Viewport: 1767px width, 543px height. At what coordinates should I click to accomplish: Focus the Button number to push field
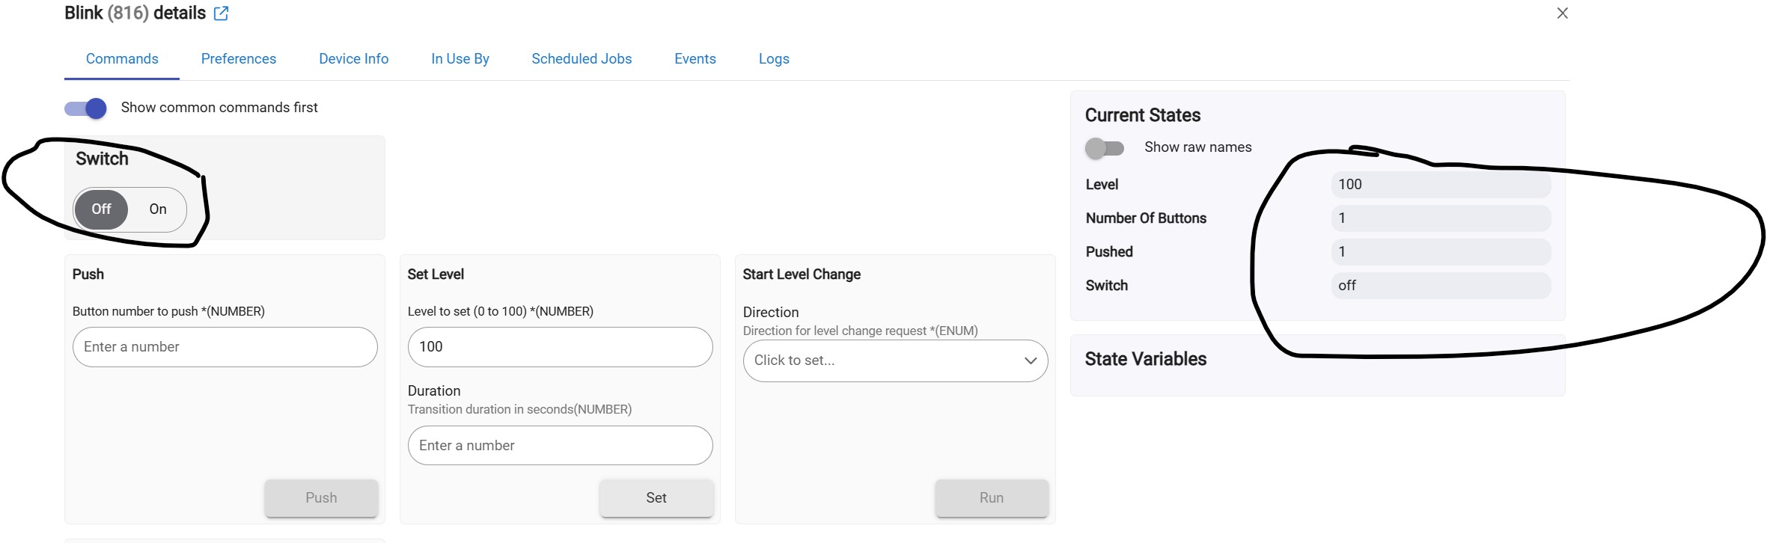(225, 347)
